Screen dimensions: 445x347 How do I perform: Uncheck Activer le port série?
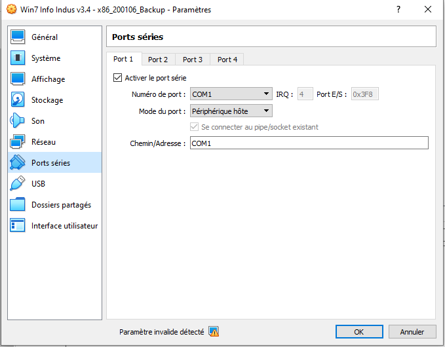click(x=117, y=78)
